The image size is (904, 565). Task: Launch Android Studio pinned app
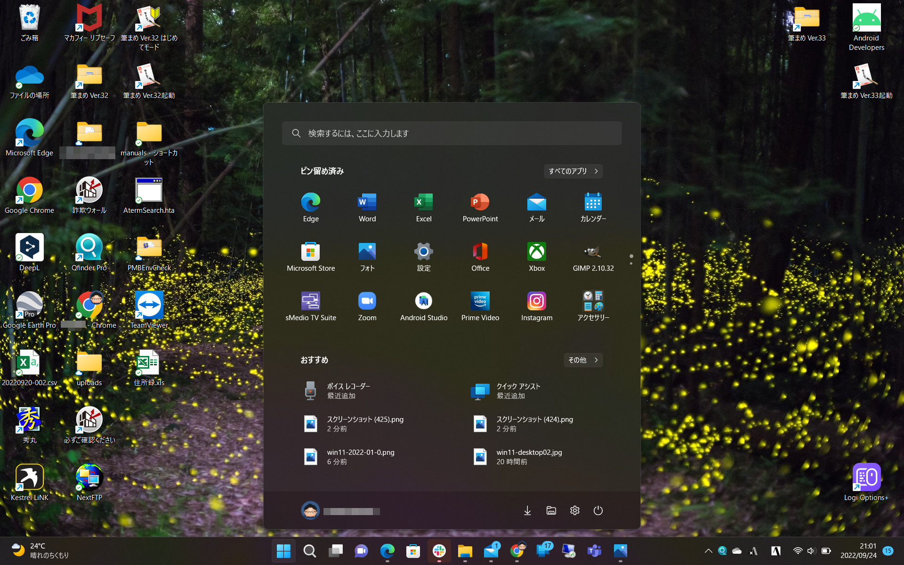coord(424,307)
